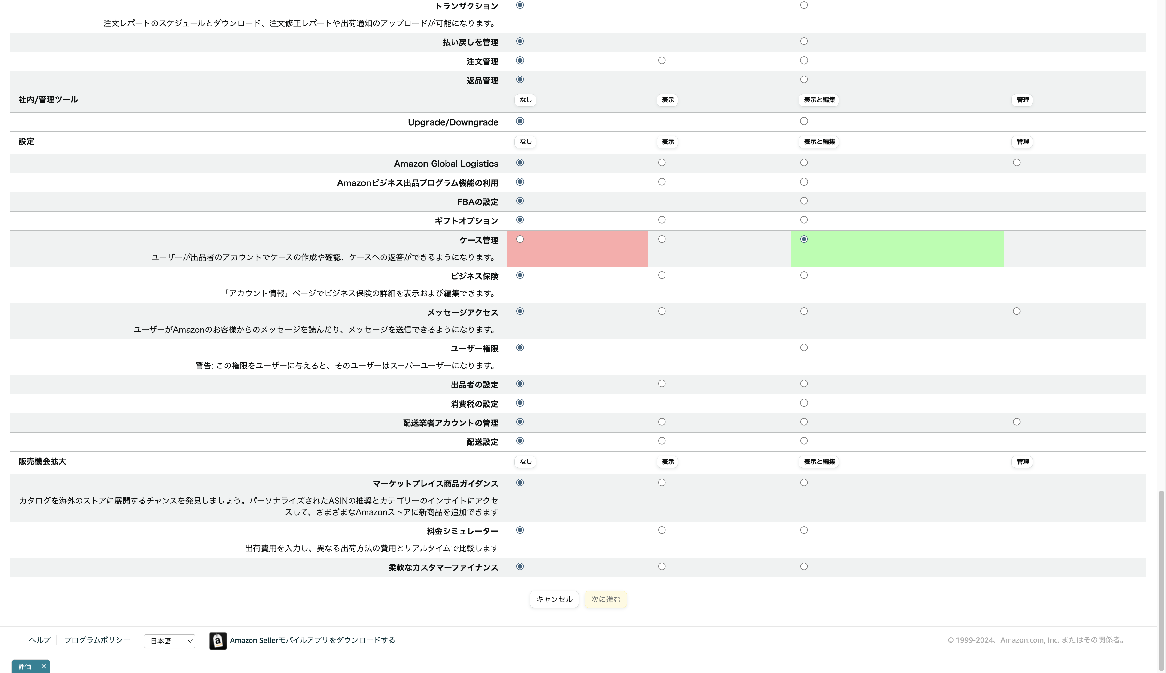The width and height of the screenshot is (1166, 673).
Task: Click 表示と編集 header in 社内/管理ツール section
Action: 819,100
